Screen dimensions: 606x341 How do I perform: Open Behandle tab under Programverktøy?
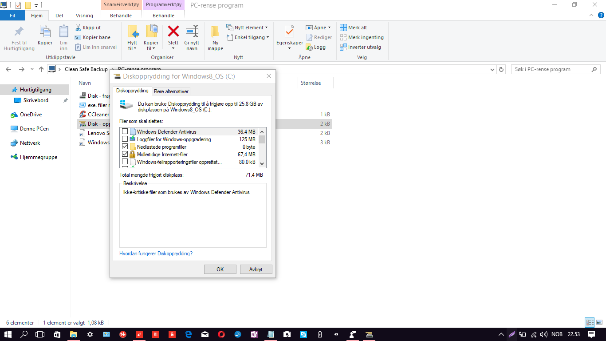163,16
